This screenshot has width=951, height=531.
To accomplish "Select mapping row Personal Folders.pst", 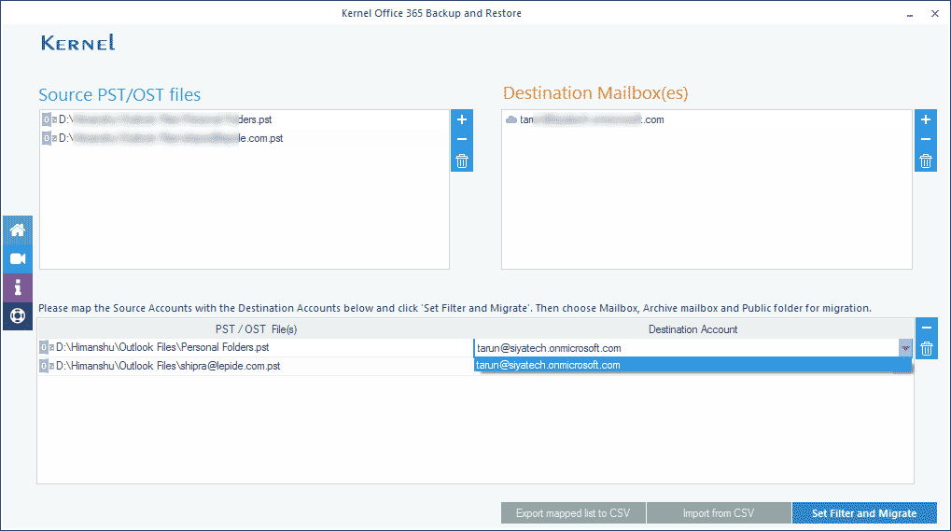I will (256, 347).
